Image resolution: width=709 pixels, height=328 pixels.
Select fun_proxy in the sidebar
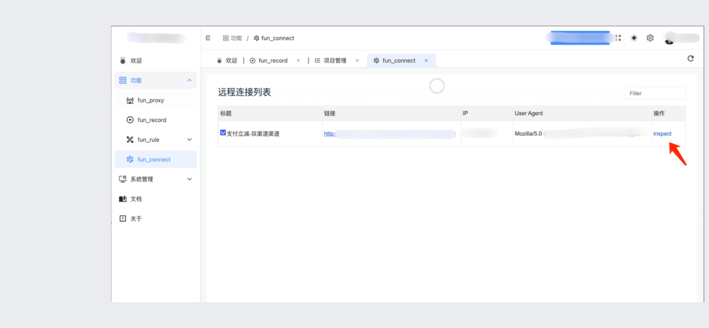coord(150,100)
